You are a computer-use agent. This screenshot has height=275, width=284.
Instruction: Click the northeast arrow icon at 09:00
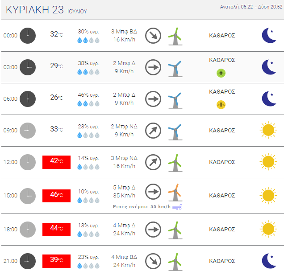click(x=153, y=131)
